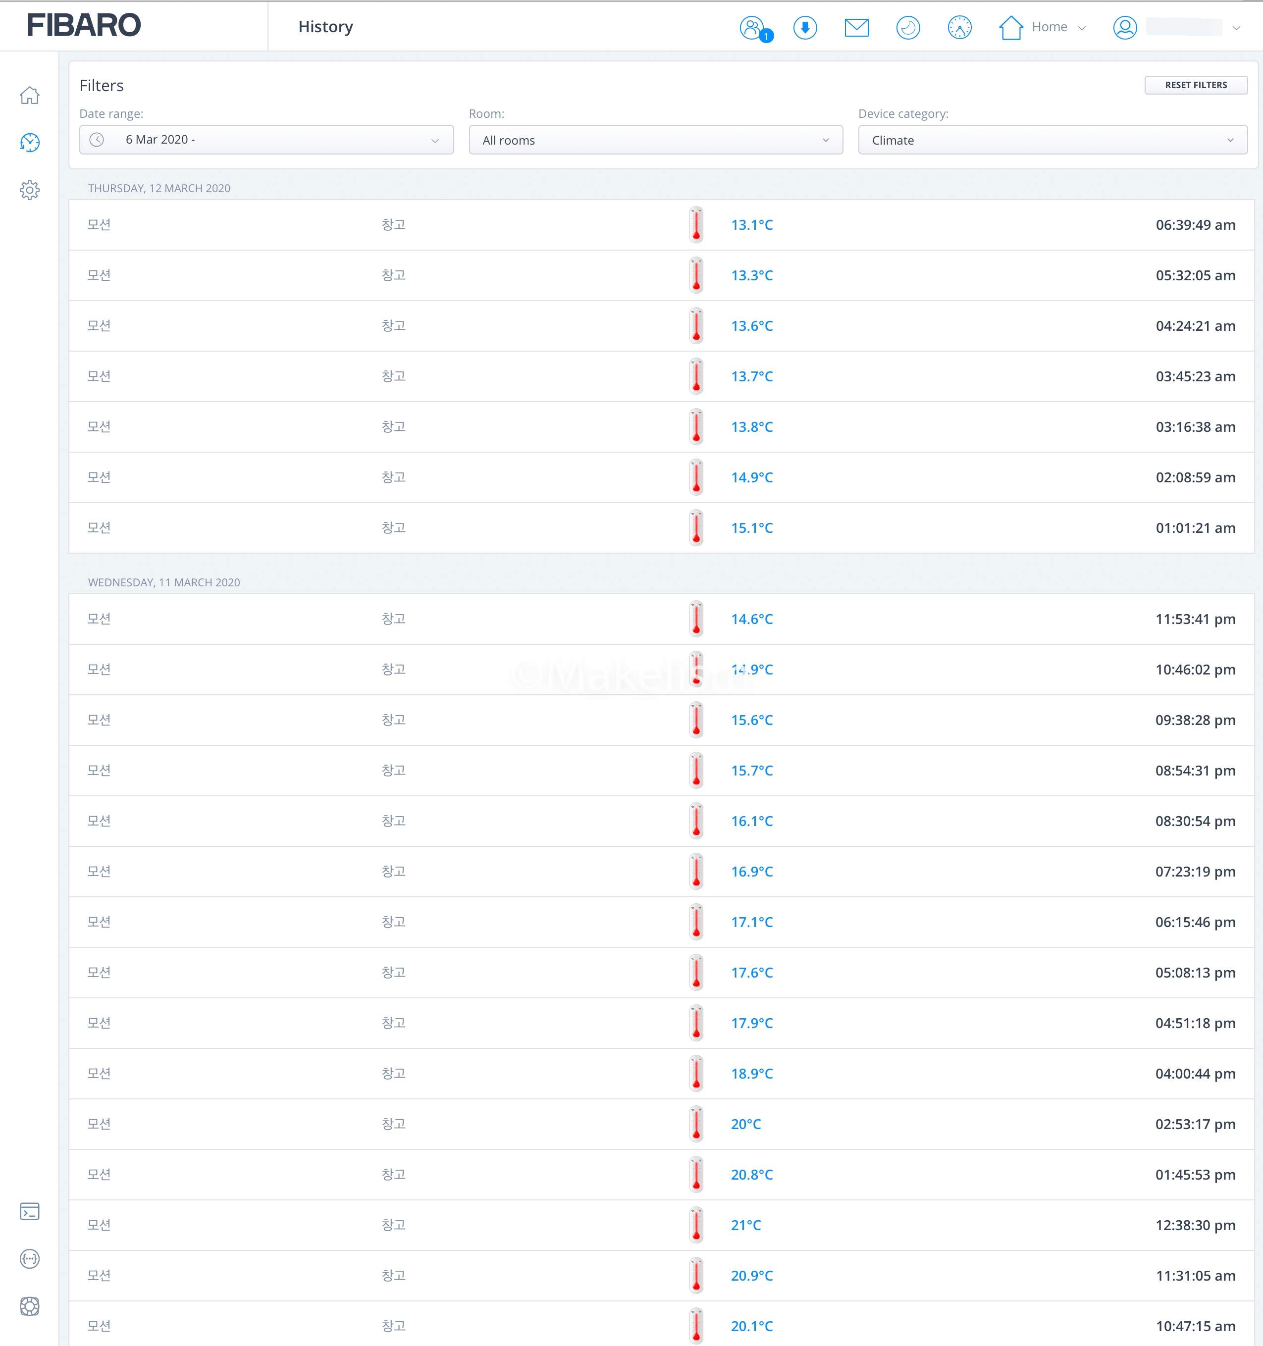Click the round clock icon beside the Home menu

point(959,28)
